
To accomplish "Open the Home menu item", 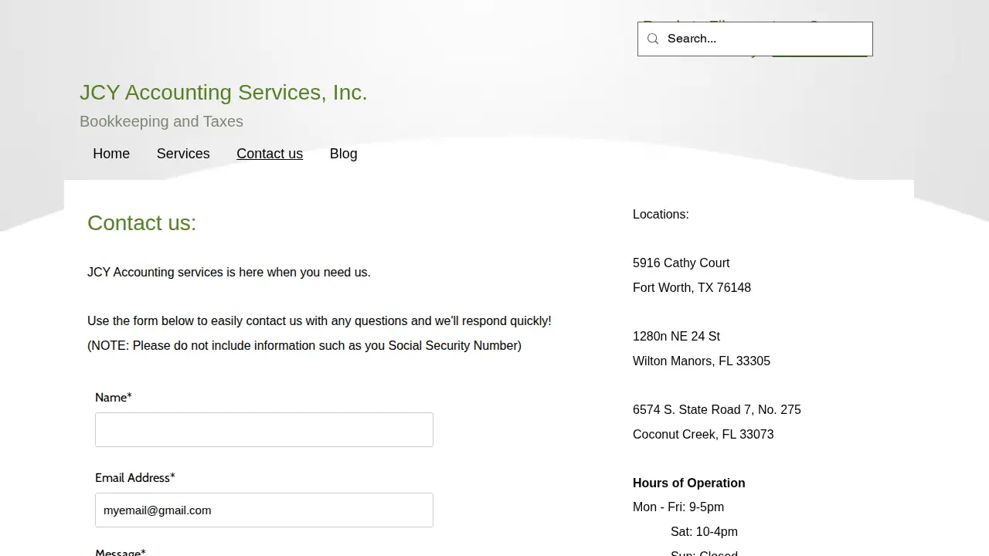I will tap(111, 154).
